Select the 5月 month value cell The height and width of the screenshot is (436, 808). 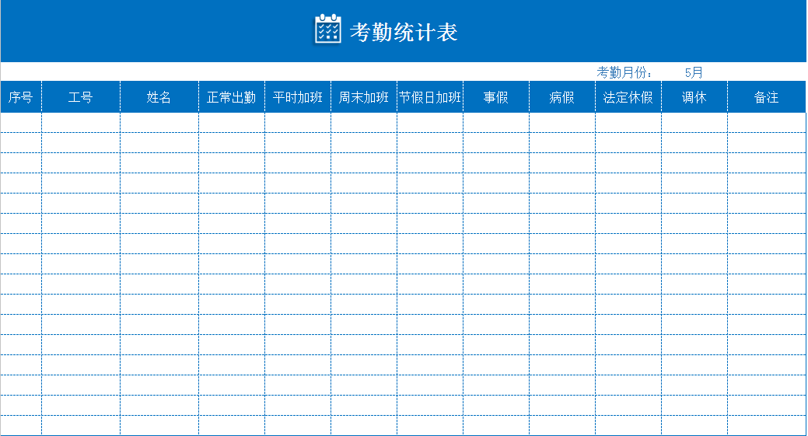(x=694, y=72)
